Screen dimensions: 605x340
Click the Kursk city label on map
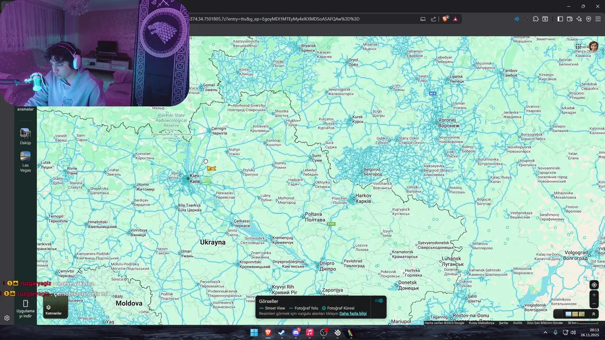pyautogui.click(x=358, y=119)
